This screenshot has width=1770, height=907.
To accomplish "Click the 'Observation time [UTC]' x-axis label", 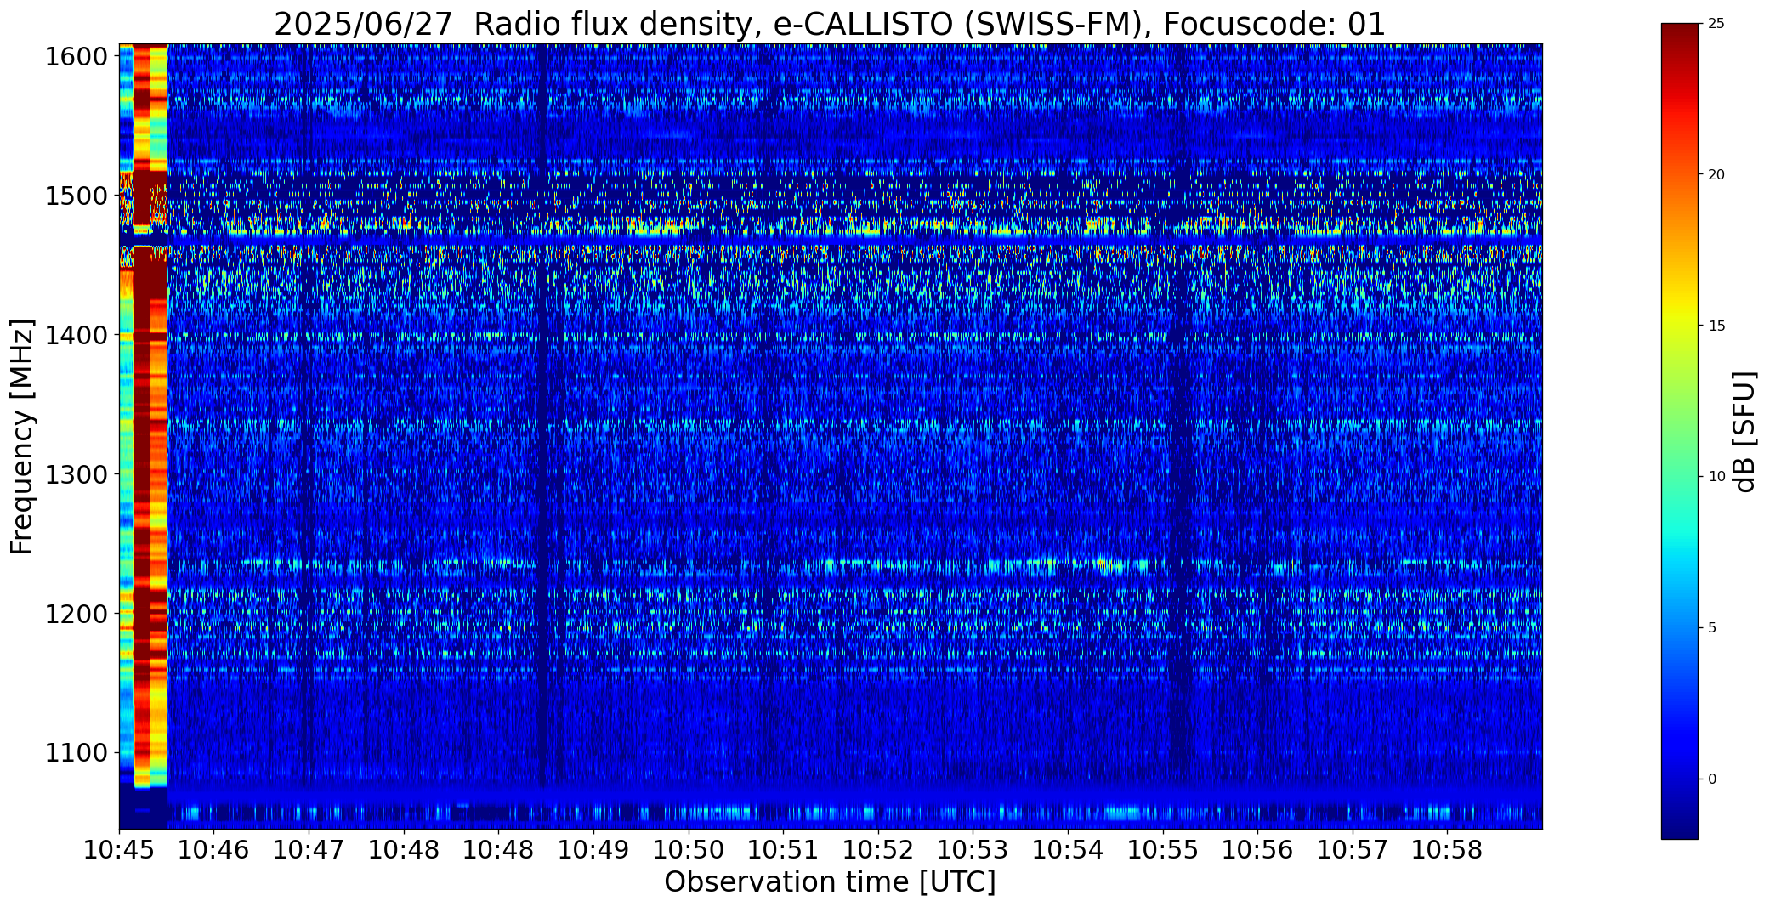I will pyautogui.click(x=830, y=882).
